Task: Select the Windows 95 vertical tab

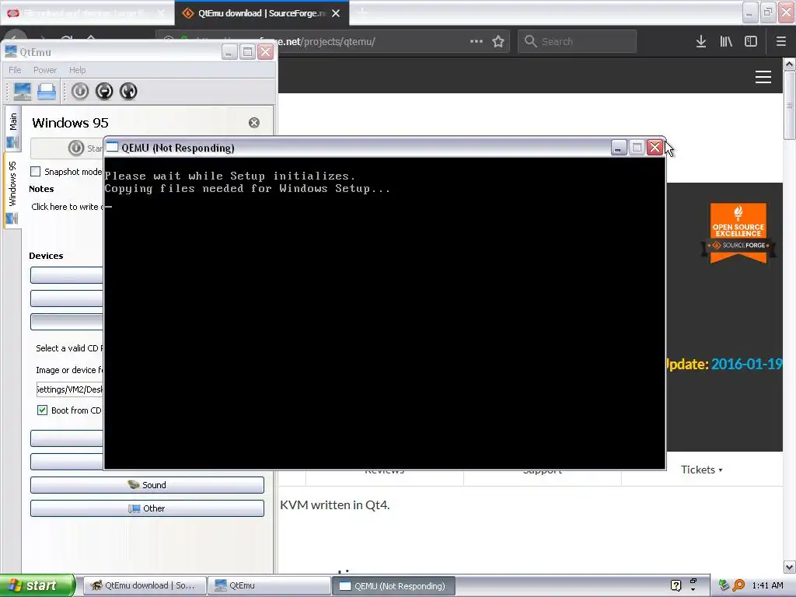Action: point(12,191)
